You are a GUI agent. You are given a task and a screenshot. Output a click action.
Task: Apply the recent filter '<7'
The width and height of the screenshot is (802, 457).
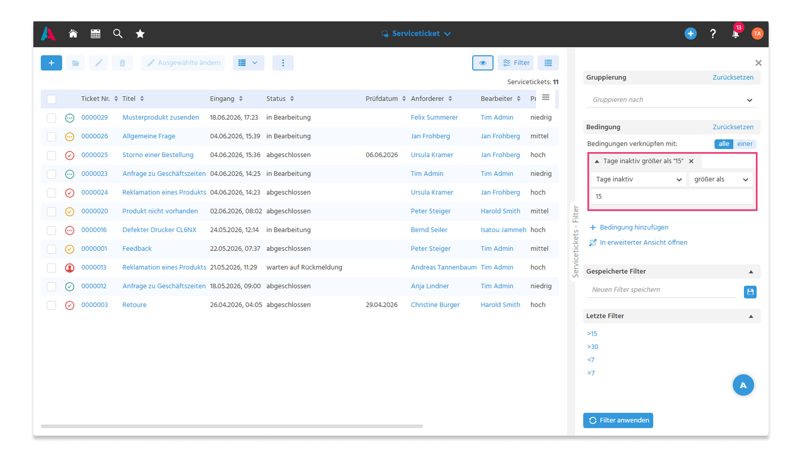click(x=591, y=360)
